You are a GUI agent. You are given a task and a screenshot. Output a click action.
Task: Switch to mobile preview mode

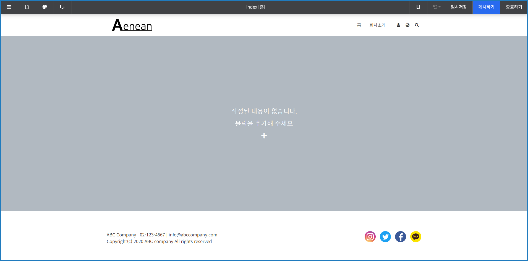pos(418,7)
